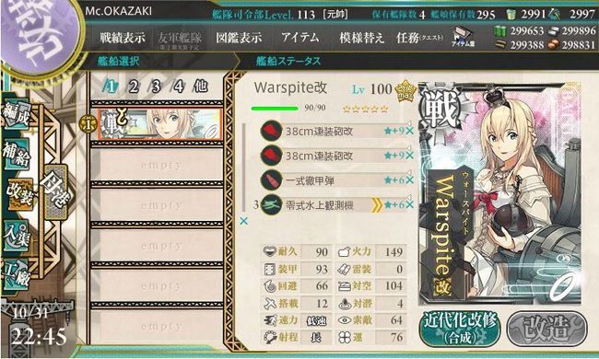The image size is (599, 359).
Task: Open the 編成 (Organize) side icon
Action: coord(16,116)
